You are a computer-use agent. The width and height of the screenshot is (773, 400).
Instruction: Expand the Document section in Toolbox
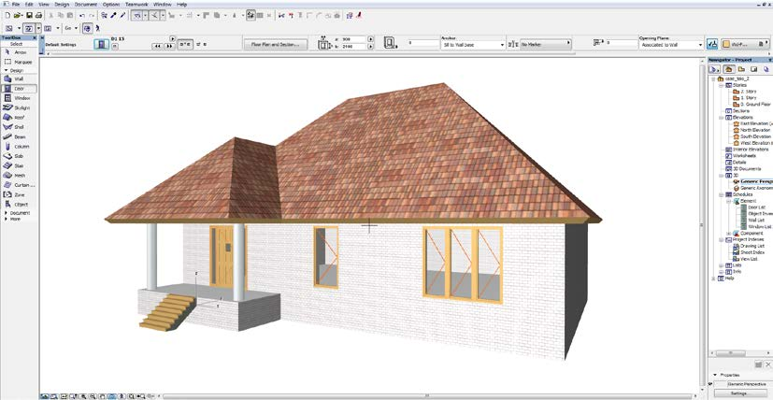pos(6,213)
